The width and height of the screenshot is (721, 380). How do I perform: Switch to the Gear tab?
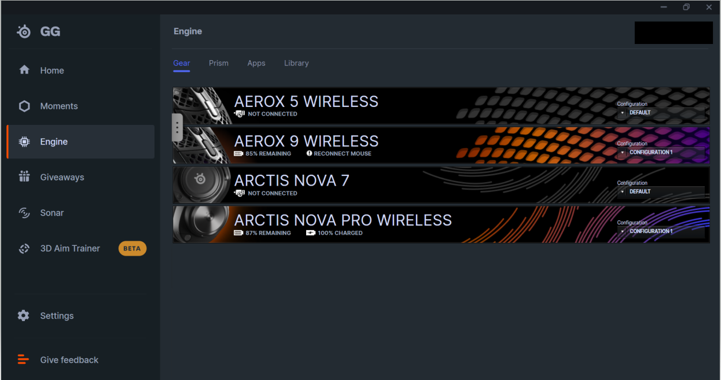click(182, 63)
